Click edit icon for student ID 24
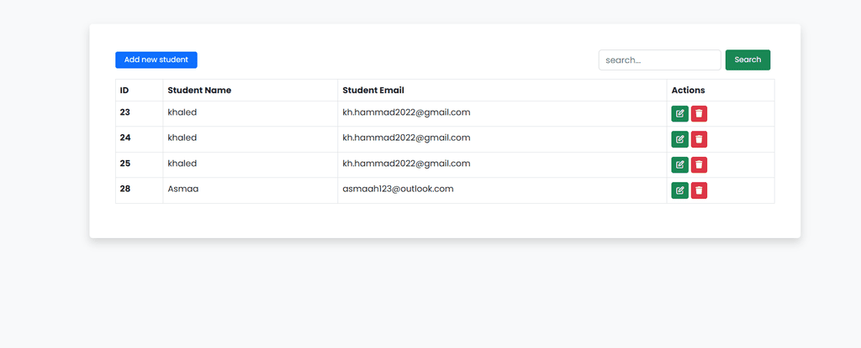The image size is (861, 348). click(x=679, y=139)
